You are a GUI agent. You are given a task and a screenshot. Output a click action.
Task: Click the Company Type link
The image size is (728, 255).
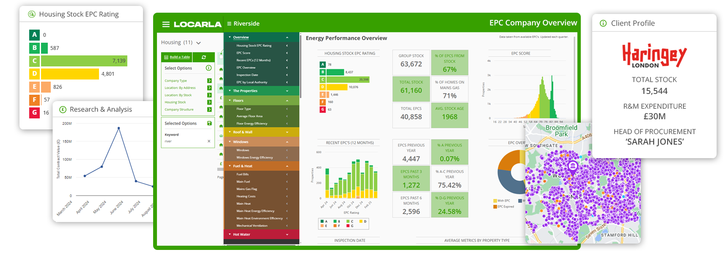(176, 81)
